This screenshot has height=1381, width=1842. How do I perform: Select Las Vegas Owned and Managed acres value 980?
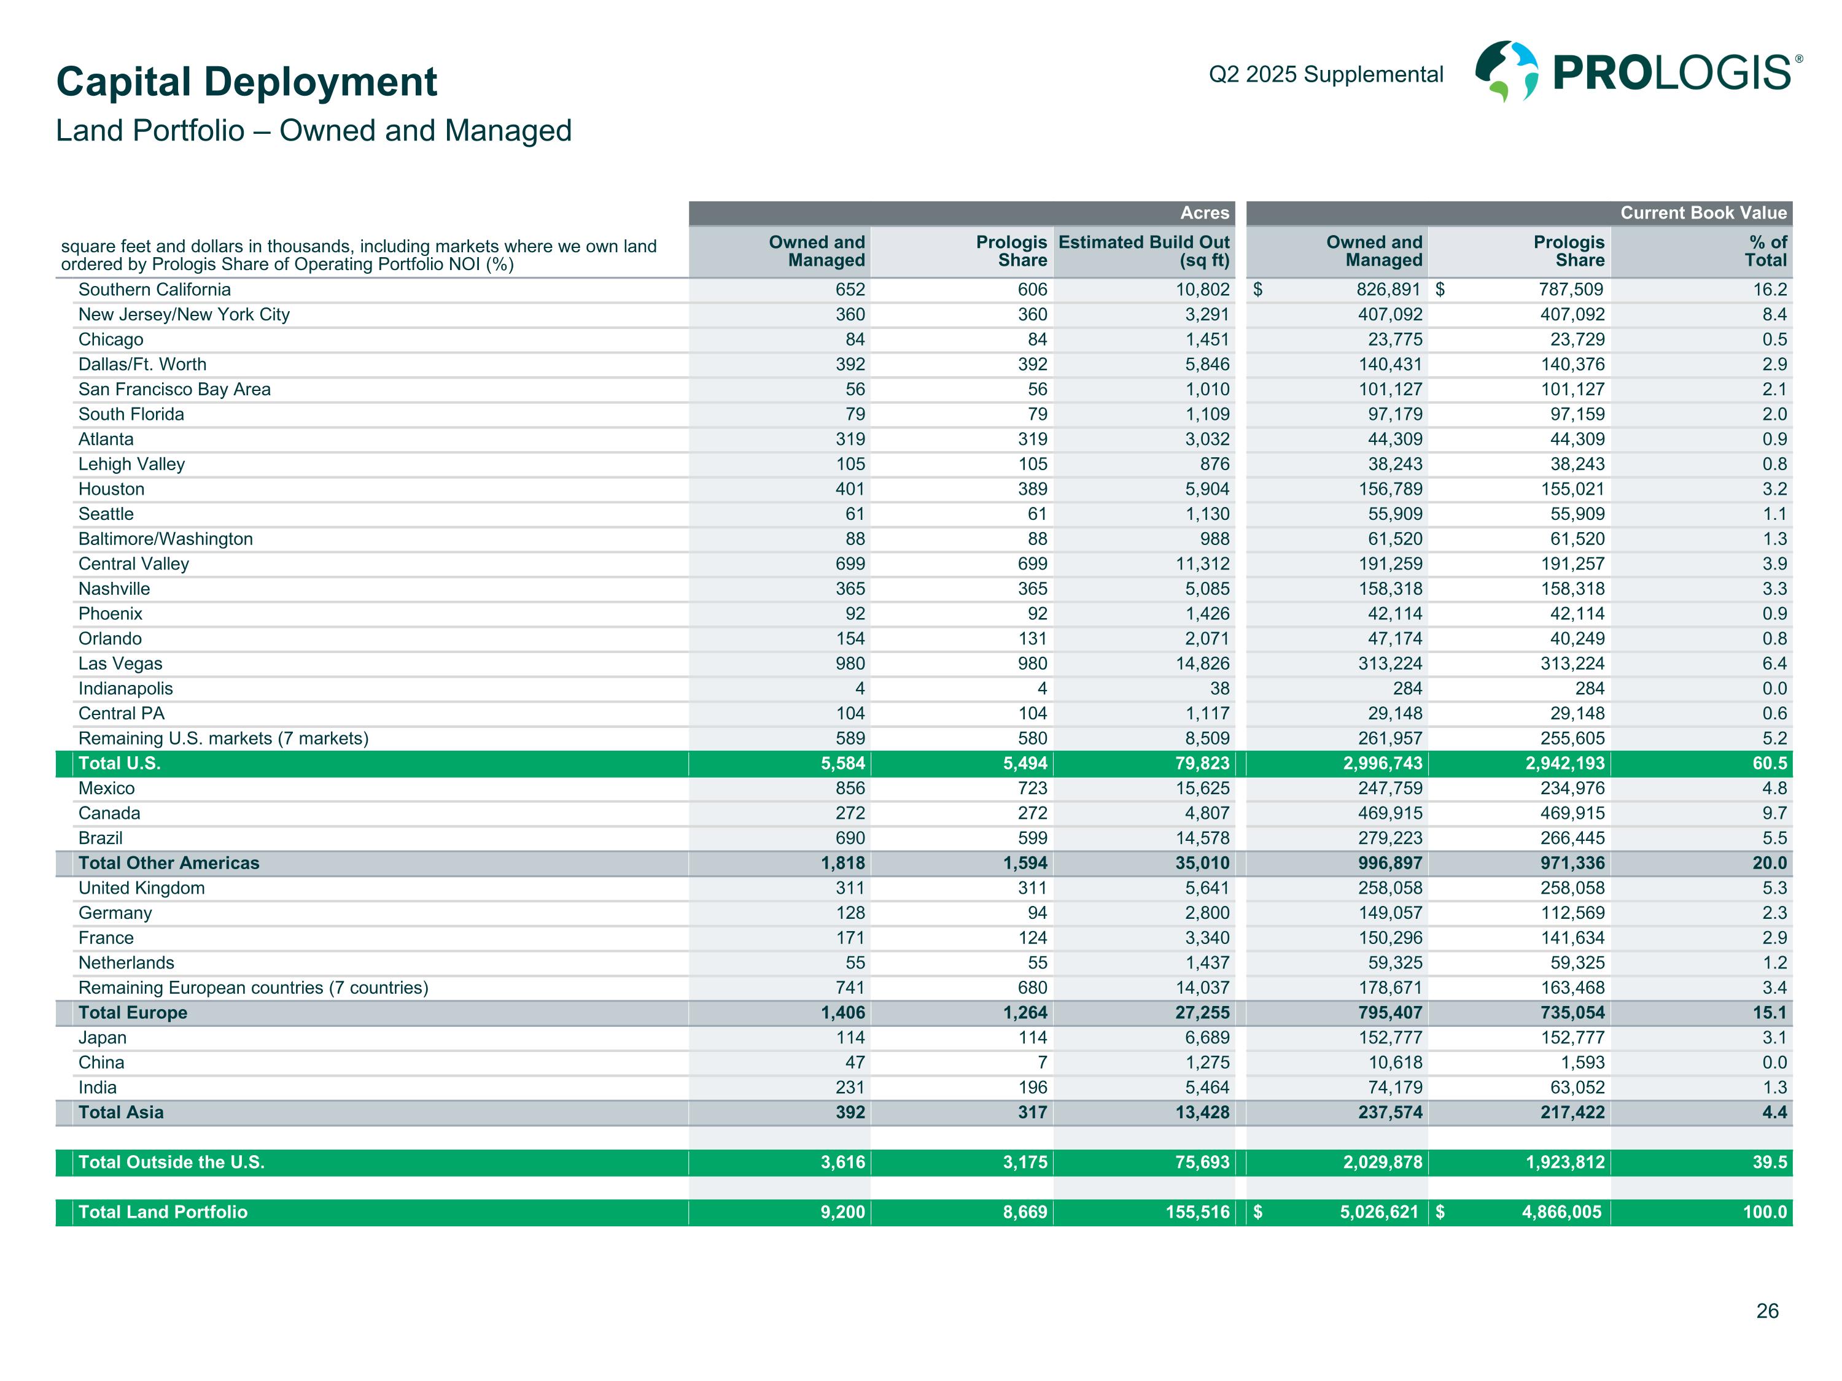pyautogui.click(x=850, y=664)
